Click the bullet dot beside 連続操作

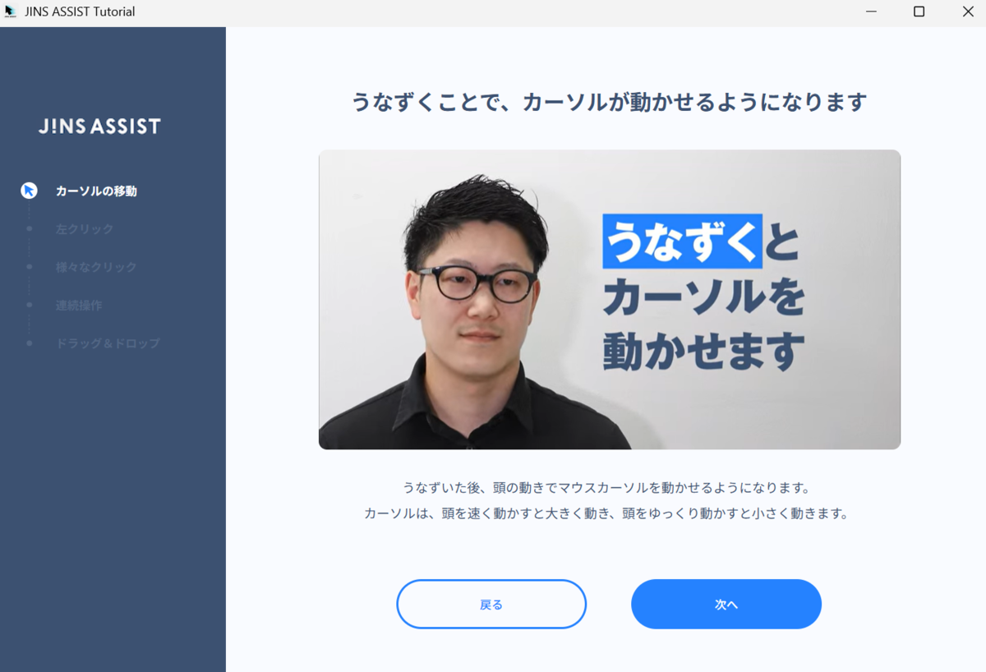point(30,305)
